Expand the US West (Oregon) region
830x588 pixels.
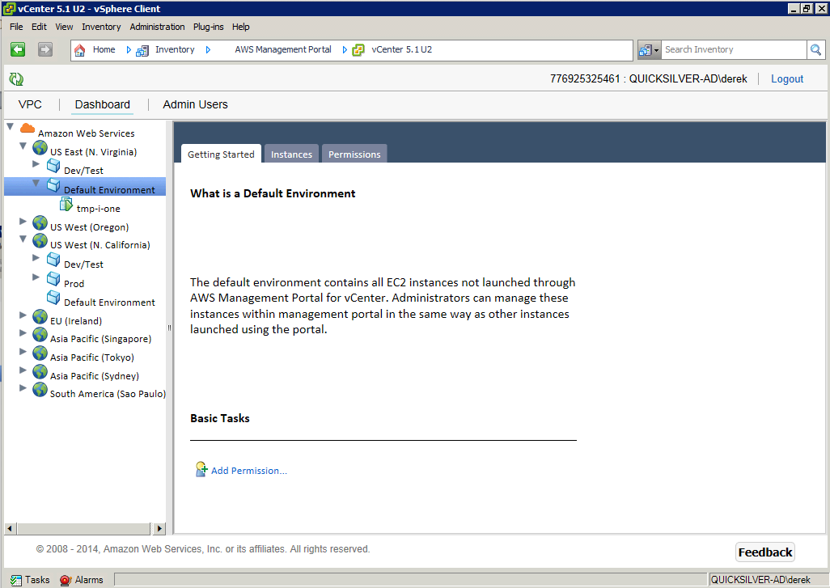[23, 221]
